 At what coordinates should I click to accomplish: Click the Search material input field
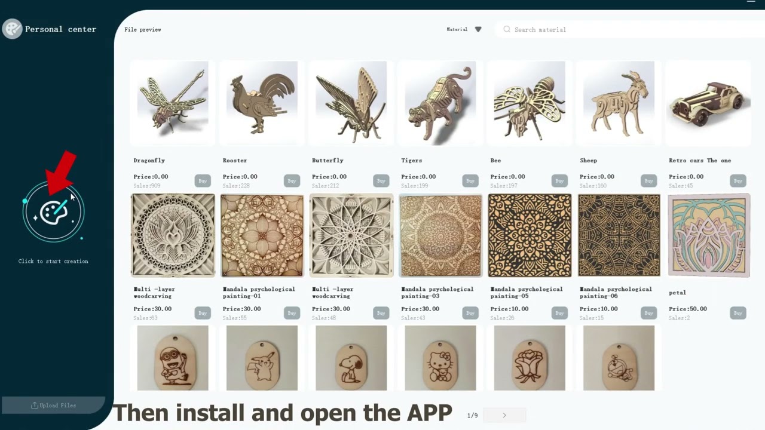(631, 29)
